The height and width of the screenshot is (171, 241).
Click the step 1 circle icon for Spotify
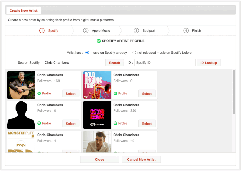[42, 31]
